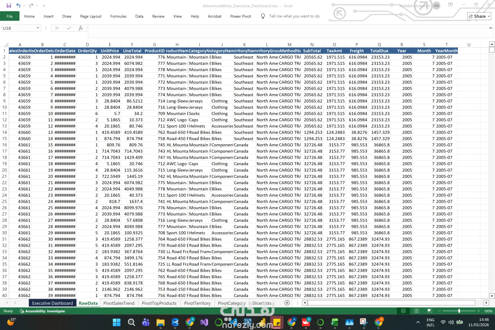
Task: Open taskbar Search
Action: point(131,322)
